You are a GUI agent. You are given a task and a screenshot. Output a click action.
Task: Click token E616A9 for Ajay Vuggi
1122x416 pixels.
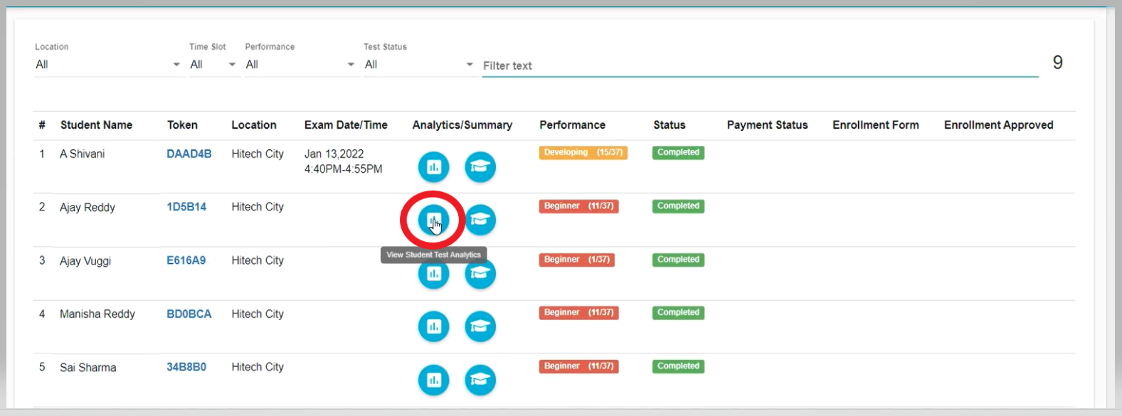[x=186, y=260]
